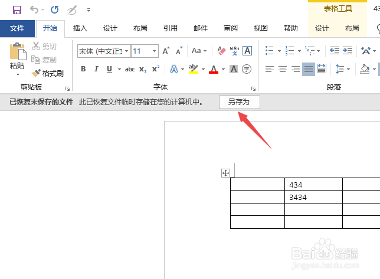Click the text effects A icon
This screenshot has height=279, width=380.
click(173, 69)
